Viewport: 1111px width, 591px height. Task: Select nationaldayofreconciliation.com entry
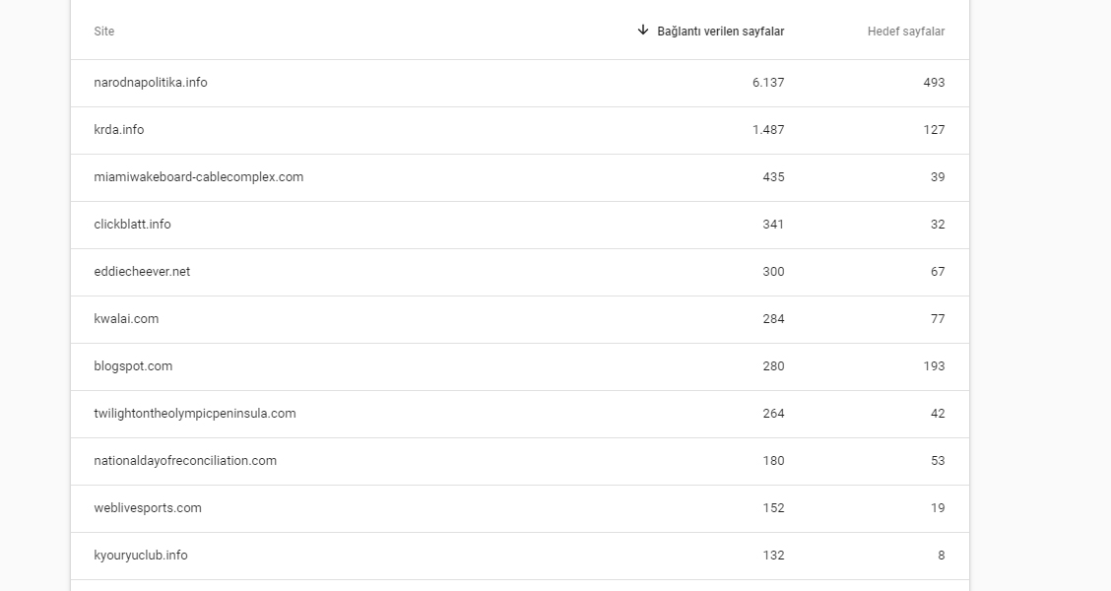520,461
